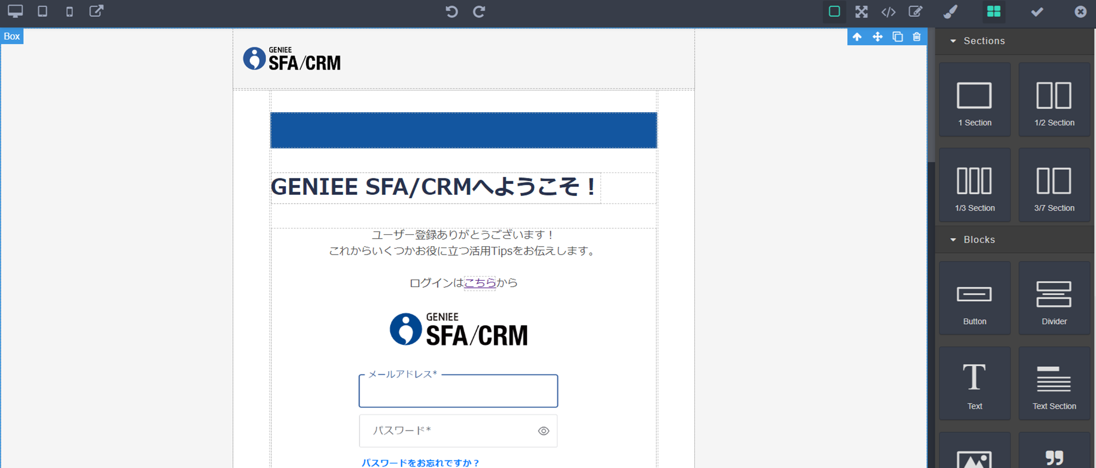This screenshot has width=1096, height=468.
Task: Open the style manager brush
Action: [x=950, y=11]
